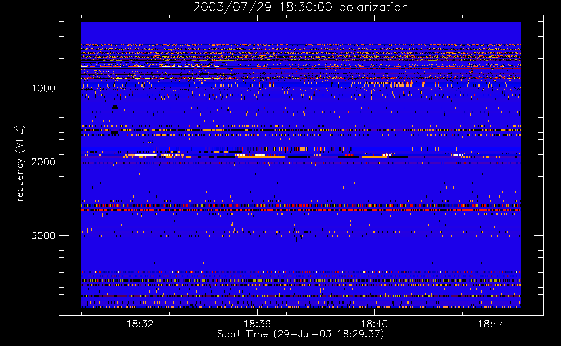Click the 'Start Time (29-Jul-03 18:29:37)' label
The width and height of the screenshot is (561, 346).
point(301,334)
